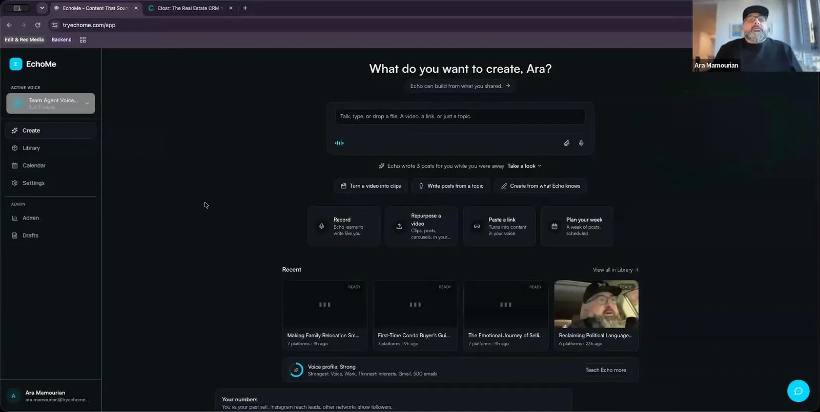
Task: Click the prompt text input field
Action: click(x=460, y=116)
